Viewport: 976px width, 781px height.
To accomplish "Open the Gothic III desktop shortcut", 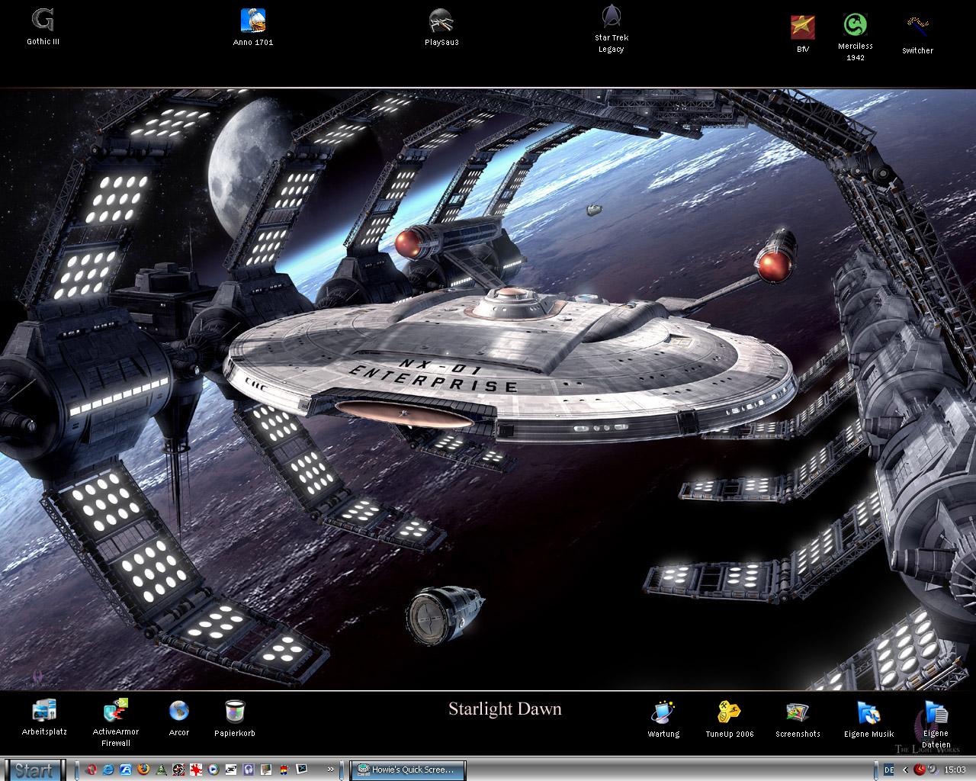I will click(x=43, y=27).
